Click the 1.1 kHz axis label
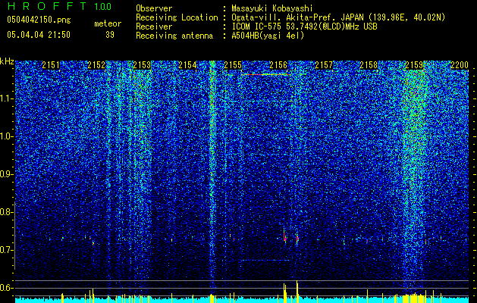The width and height of the screenshot is (477, 303). click(x=7, y=98)
